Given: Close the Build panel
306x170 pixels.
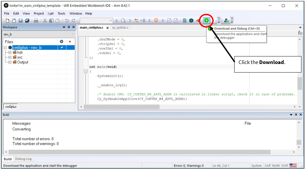Looking at the screenshot, I should click(x=300, y=115).
